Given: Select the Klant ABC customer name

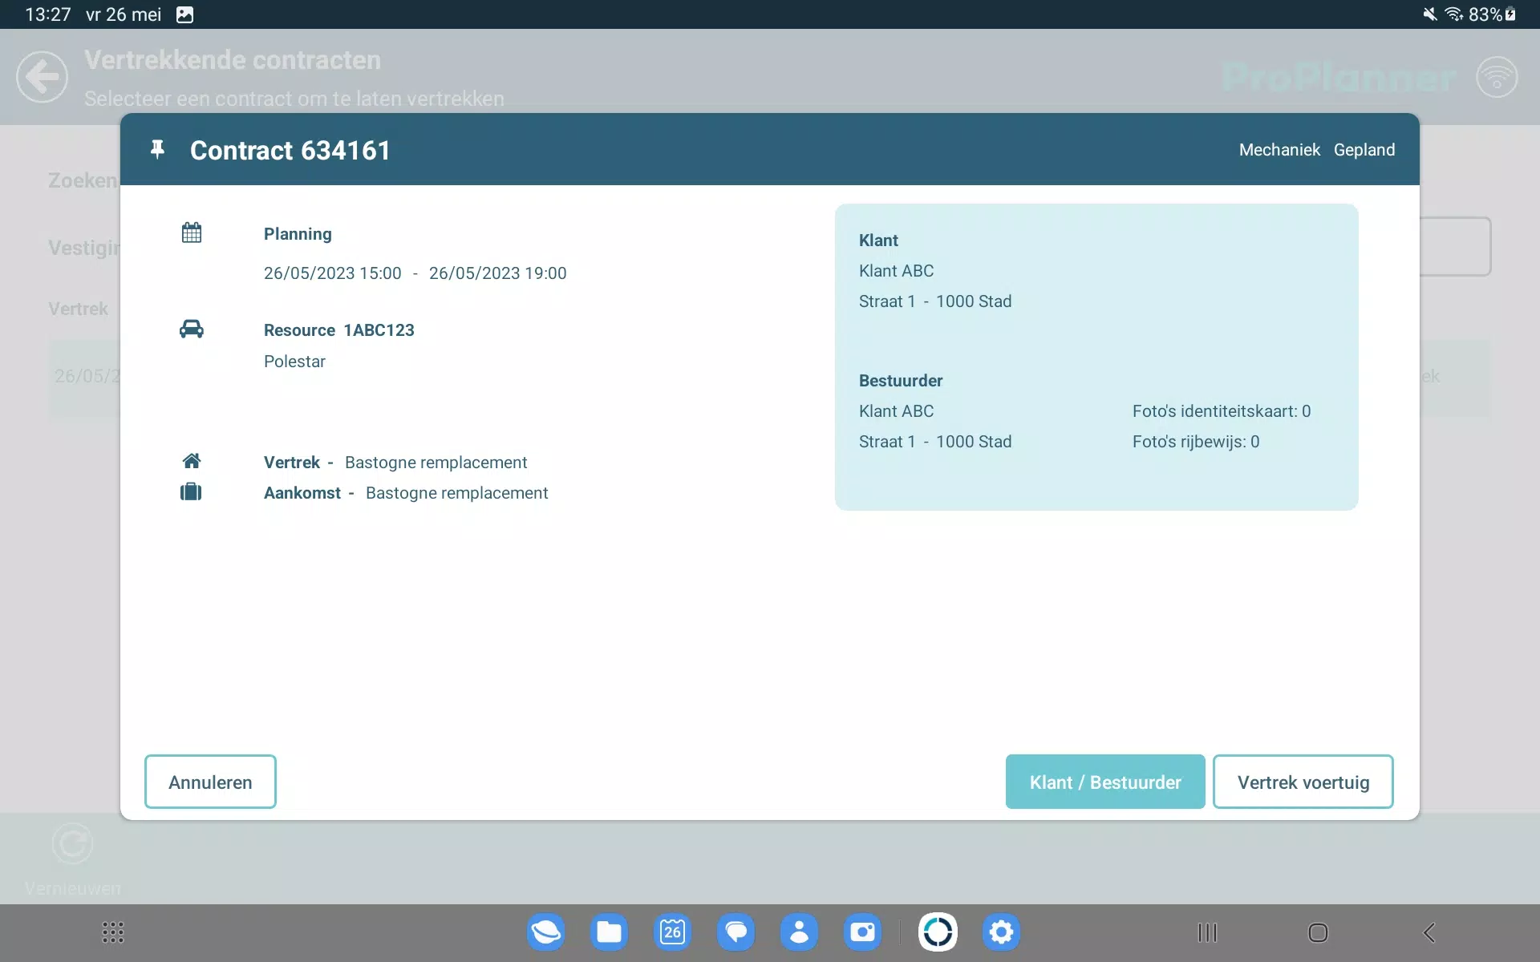Looking at the screenshot, I should [897, 270].
